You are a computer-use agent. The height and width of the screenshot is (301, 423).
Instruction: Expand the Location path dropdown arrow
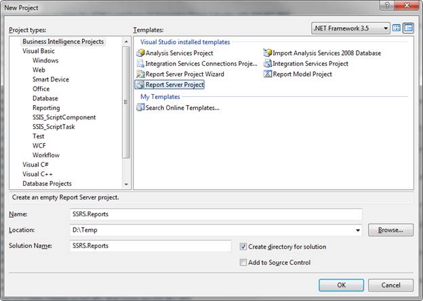pyautogui.click(x=358, y=230)
